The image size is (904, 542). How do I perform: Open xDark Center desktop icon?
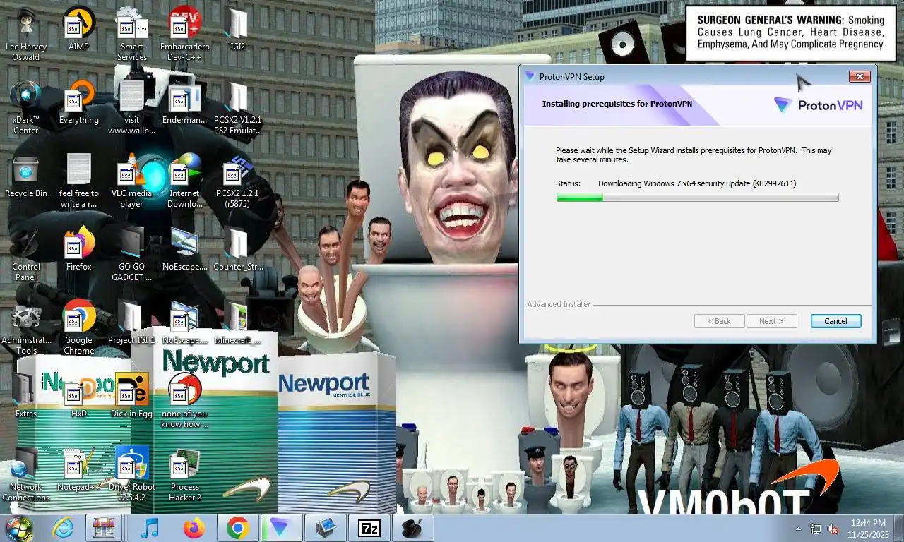pos(26,107)
